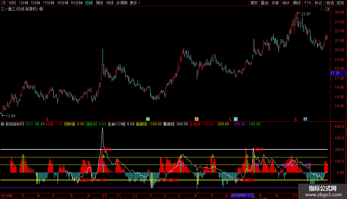The height and width of the screenshot is (199, 347).
Task: Toggle the right sidebar panel icon
Action: (x=327, y=9)
